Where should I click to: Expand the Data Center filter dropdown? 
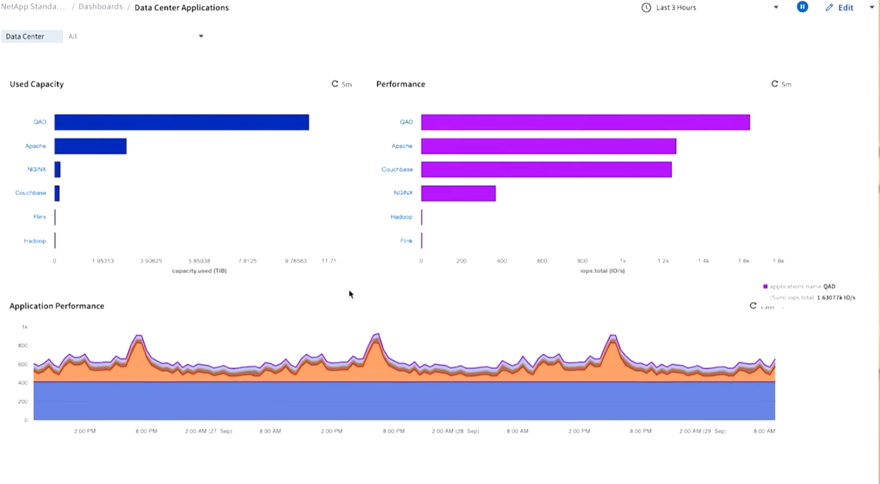pyautogui.click(x=200, y=36)
